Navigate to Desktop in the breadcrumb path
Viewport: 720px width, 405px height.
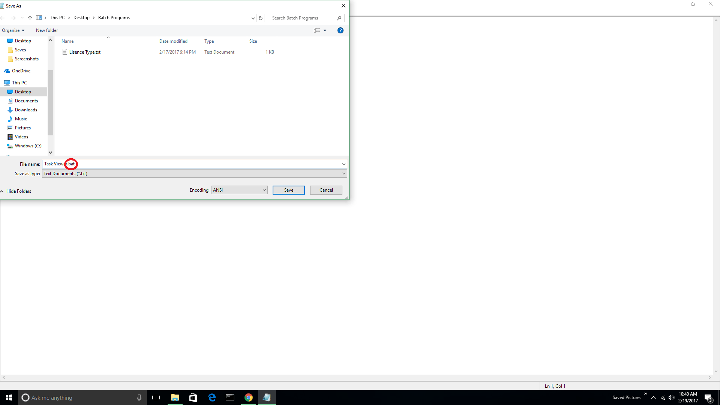pyautogui.click(x=81, y=17)
